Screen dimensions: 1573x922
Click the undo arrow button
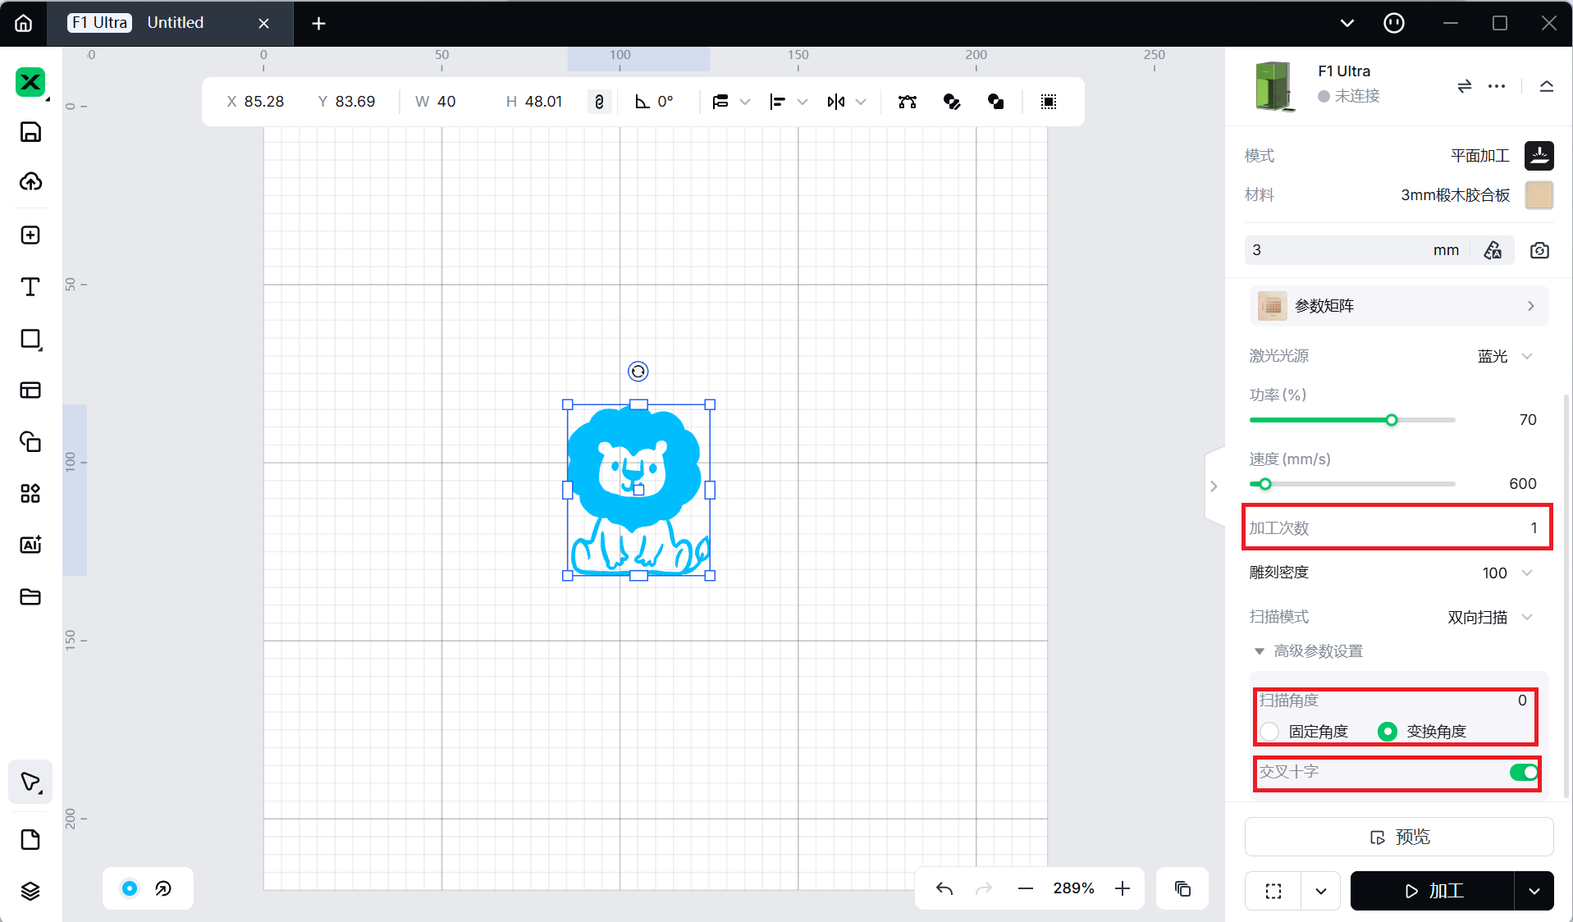[x=944, y=888]
